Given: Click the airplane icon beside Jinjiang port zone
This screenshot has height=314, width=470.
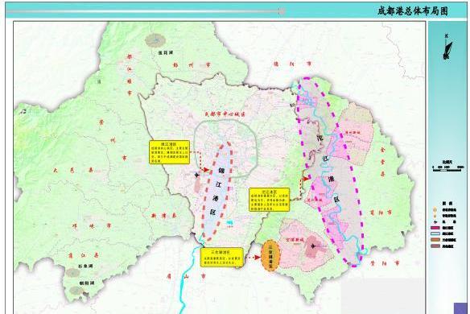Looking at the screenshot, I should (x=197, y=175).
